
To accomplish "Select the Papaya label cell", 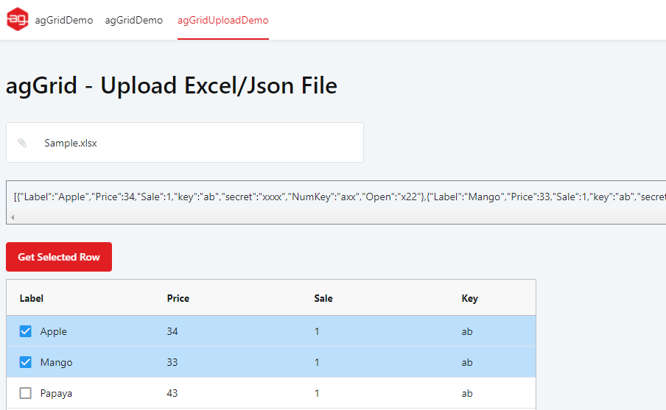I will pos(56,393).
